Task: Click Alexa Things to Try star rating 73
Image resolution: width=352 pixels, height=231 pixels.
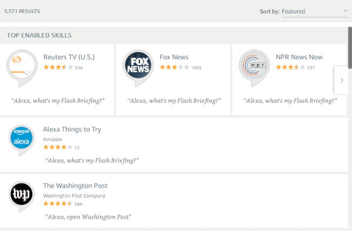Action: [x=61, y=147]
